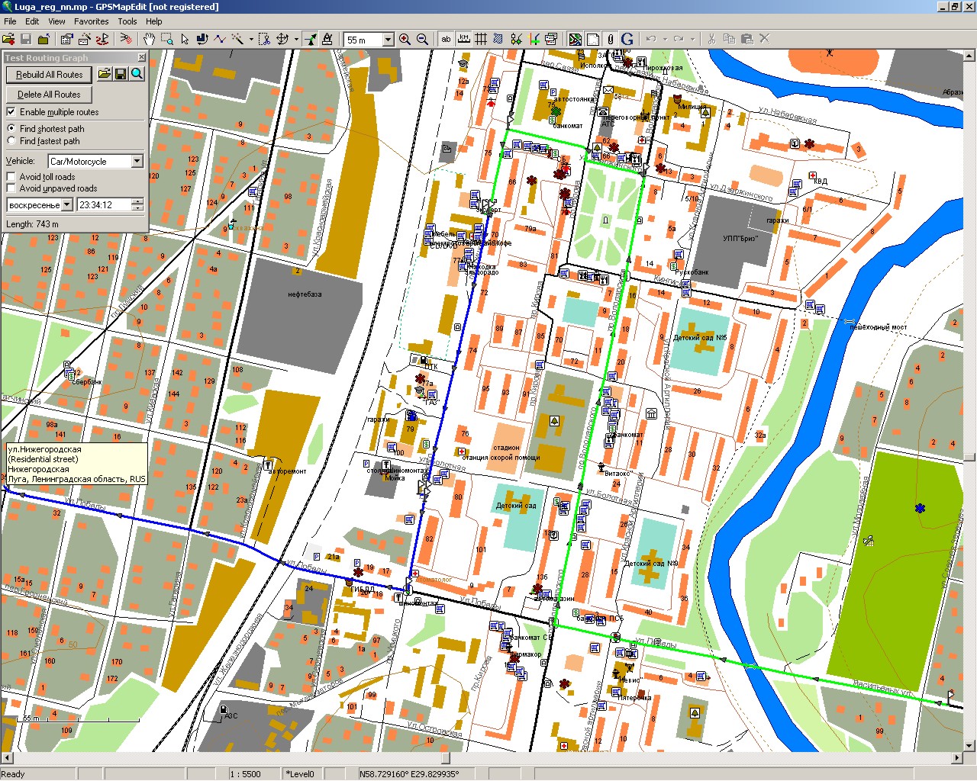Click the coordinates readout in status bar
Screen dimensions: 977x781
click(409, 774)
